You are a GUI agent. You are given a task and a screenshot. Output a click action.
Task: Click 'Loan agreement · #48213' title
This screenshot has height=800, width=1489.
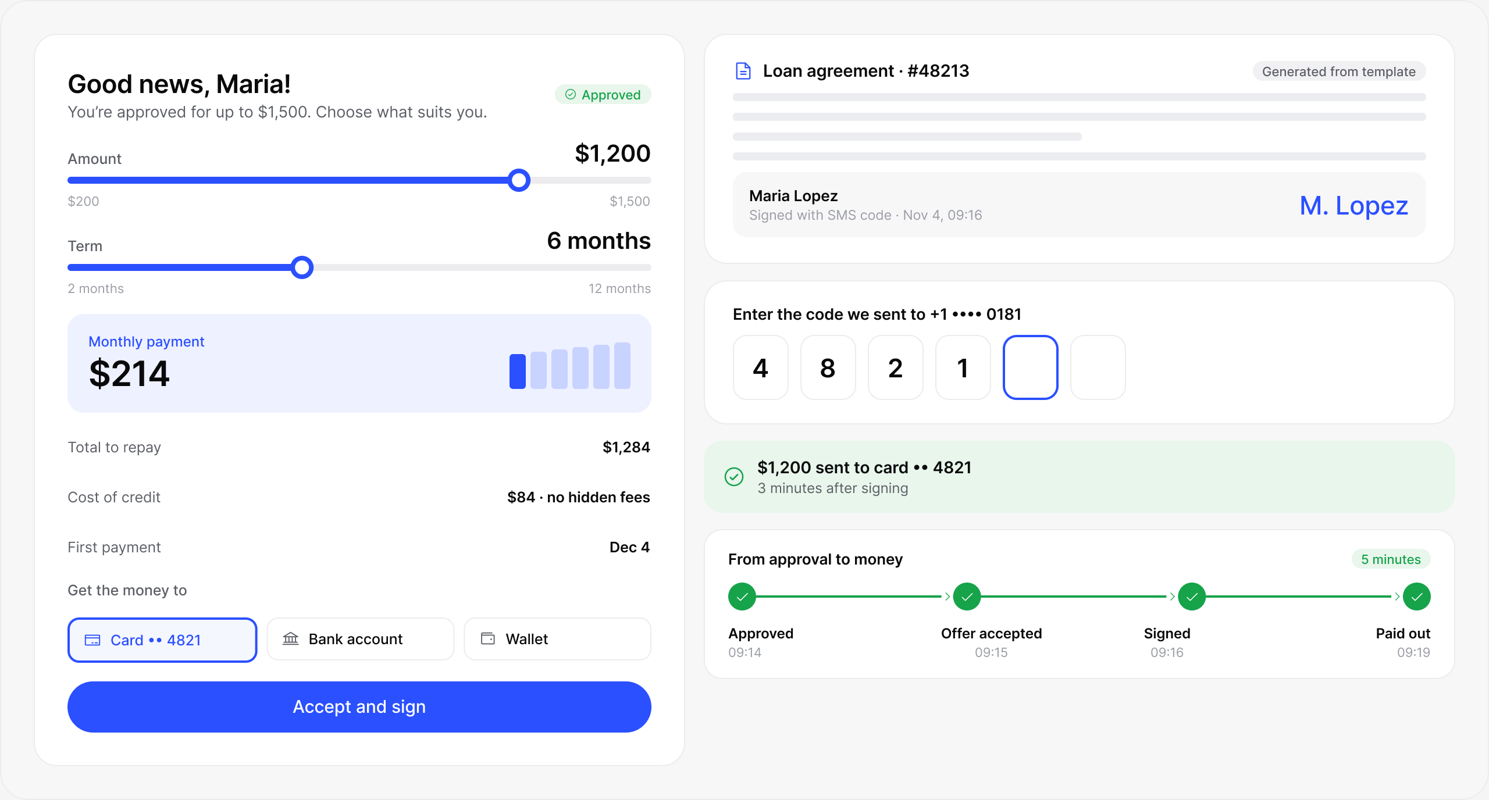click(866, 71)
